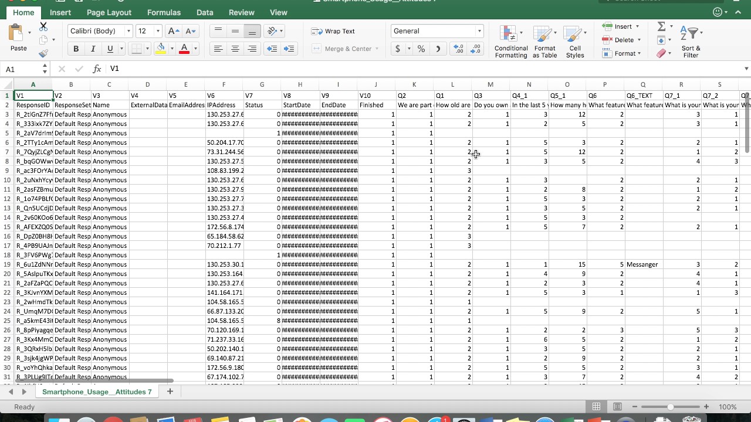This screenshot has width=751, height=422.
Task: Open the View ribbon tab
Action: 279,12
